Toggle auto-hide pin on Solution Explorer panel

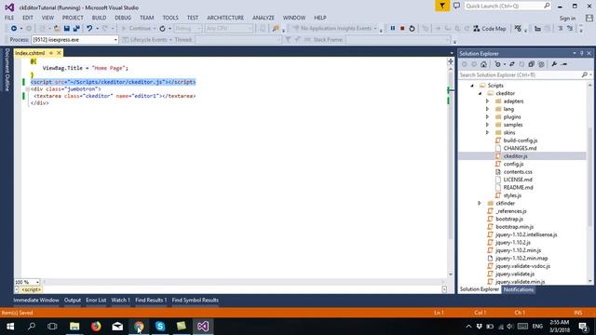(581, 53)
